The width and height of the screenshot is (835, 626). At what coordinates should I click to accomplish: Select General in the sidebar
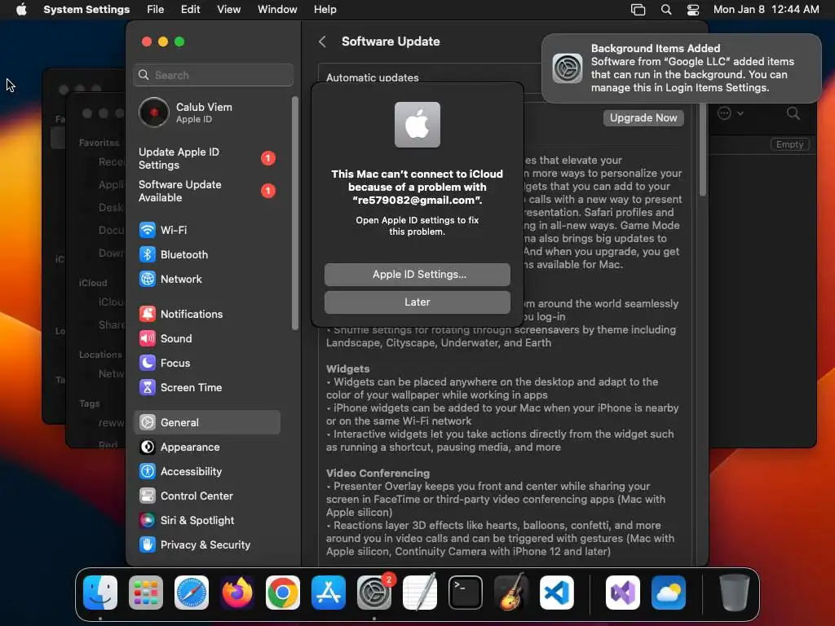click(207, 423)
